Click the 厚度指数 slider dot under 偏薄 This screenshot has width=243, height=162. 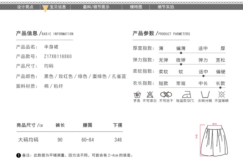[x=181, y=53]
